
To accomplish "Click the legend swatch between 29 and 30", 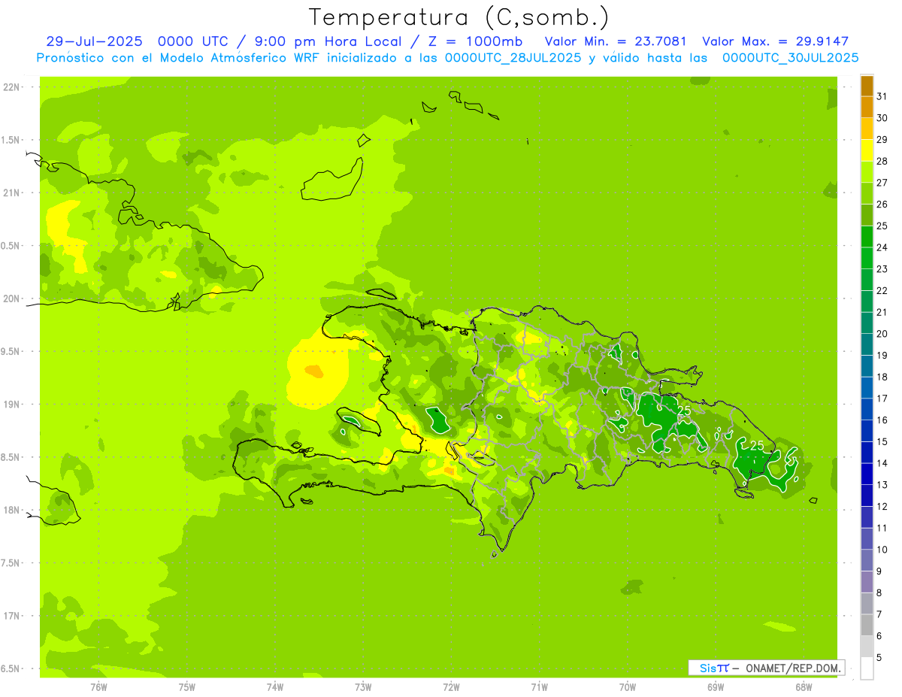I will click(867, 129).
